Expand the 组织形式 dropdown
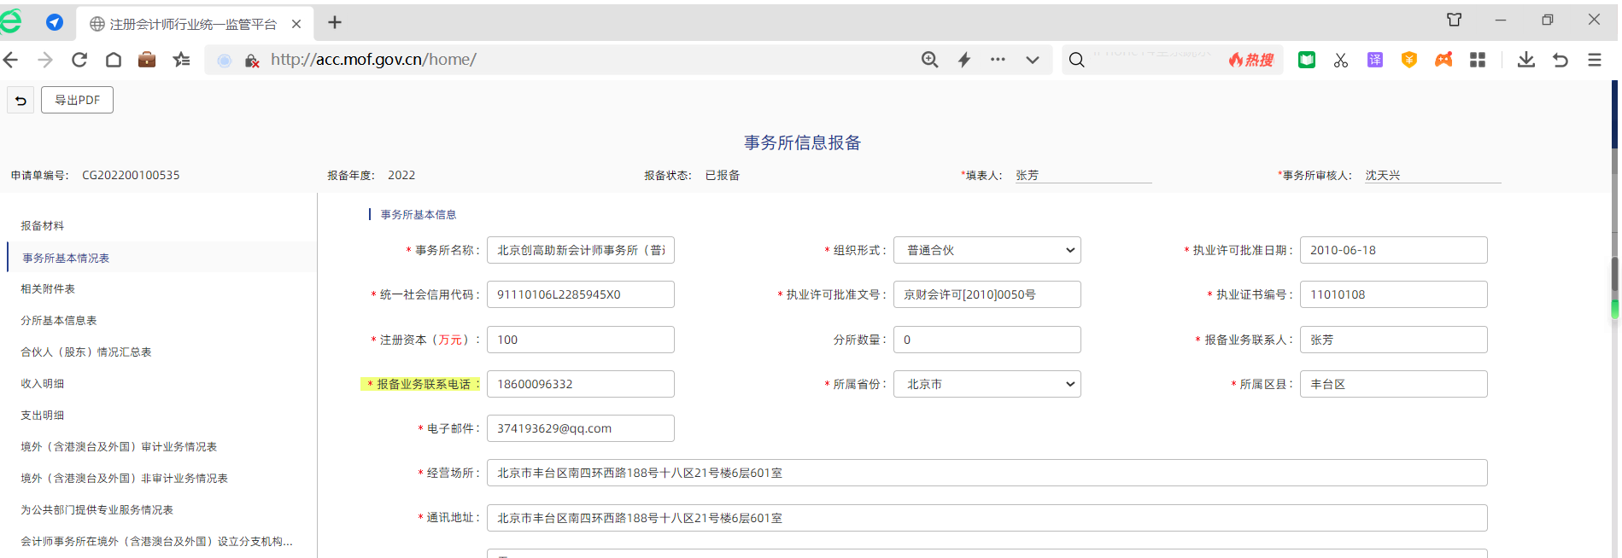Image resolution: width=1622 pixels, height=558 pixels. [987, 250]
